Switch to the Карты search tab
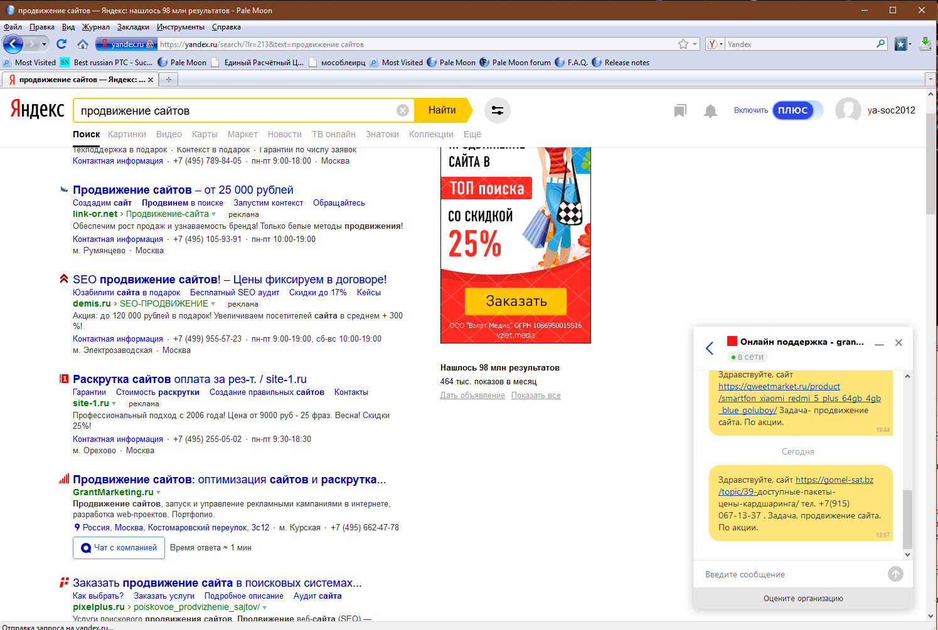Image resolution: width=938 pixels, height=630 pixels. coord(205,134)
